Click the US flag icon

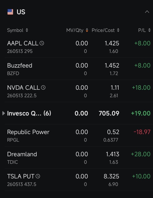coord(10,12)
